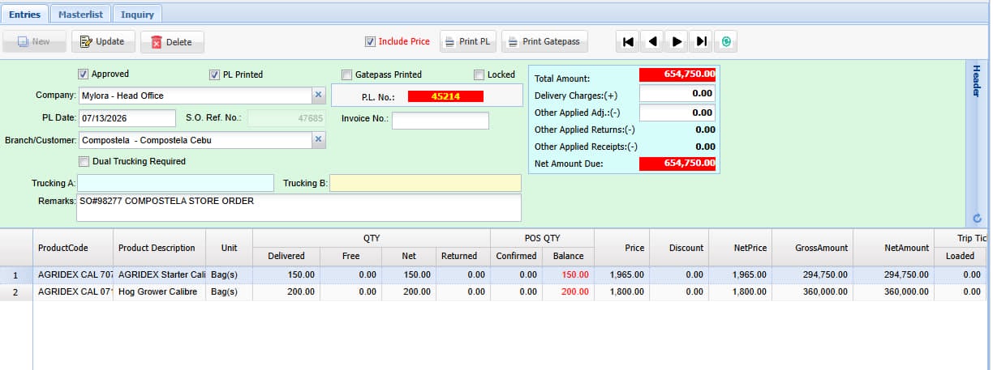The width and height of the screenshot is (993, 370).
Task: Click the Trucking B field
Action: [425, 183]
